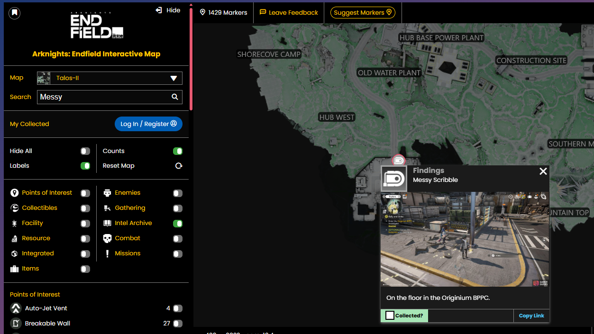Click the Suggest Markers button

click(363, 12)
